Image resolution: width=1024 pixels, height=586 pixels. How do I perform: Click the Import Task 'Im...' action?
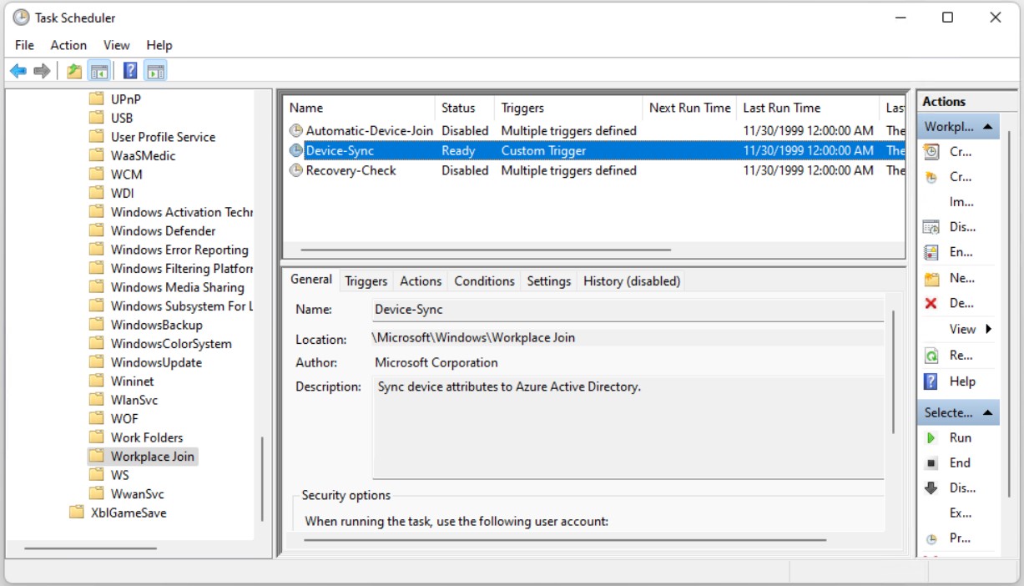(x=962, y=202)
